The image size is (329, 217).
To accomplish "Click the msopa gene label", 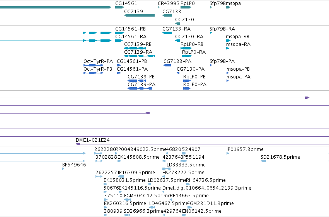I will (234, 3).
